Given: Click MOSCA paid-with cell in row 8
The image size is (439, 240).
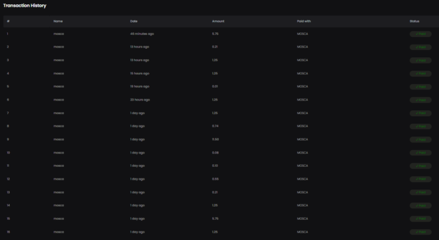Looking at the screenshot, I should (302, 126).
